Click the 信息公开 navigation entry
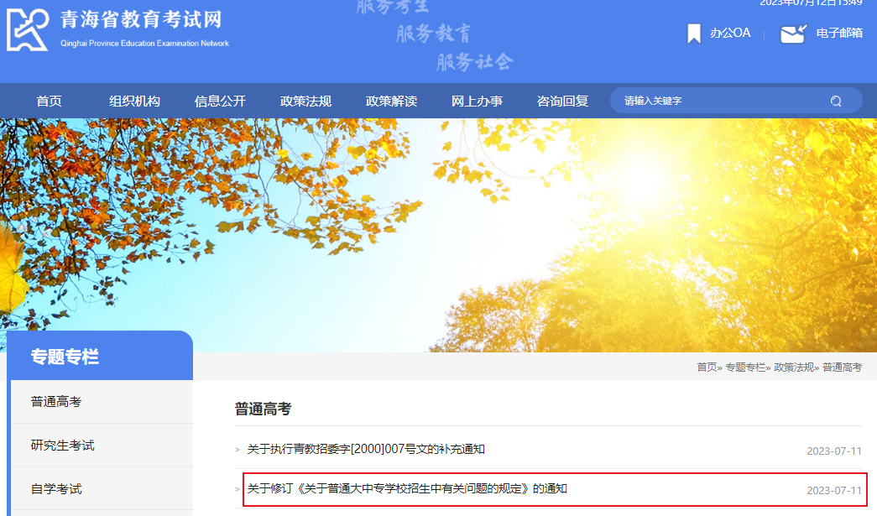The image size is (877, 516). click(x=219, y=100)
